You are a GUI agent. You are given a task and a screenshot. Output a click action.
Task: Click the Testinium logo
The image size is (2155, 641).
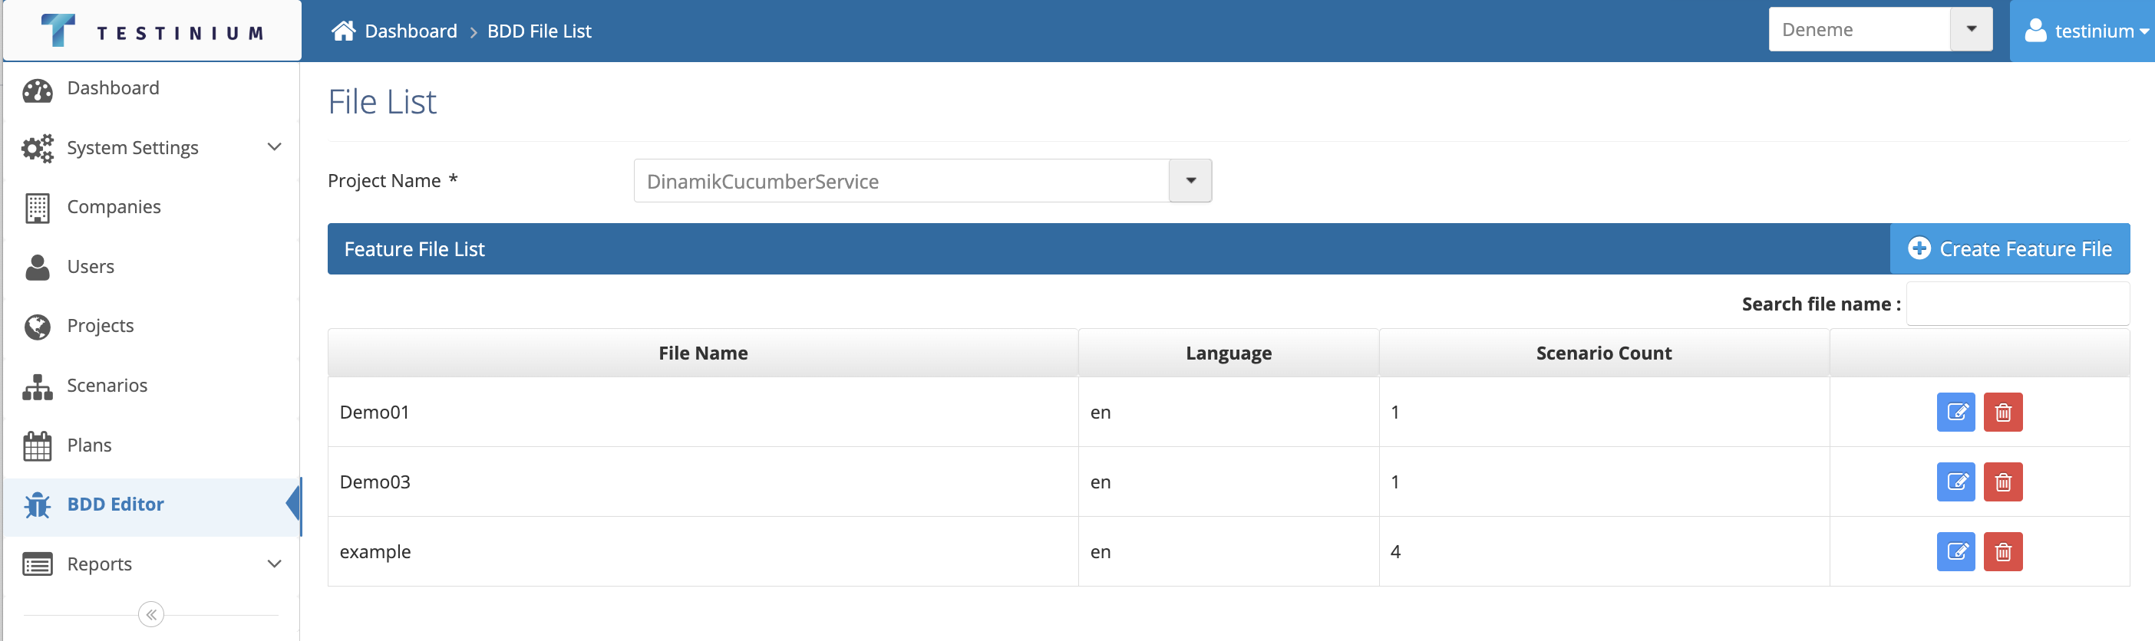click(x=152, y=31)
